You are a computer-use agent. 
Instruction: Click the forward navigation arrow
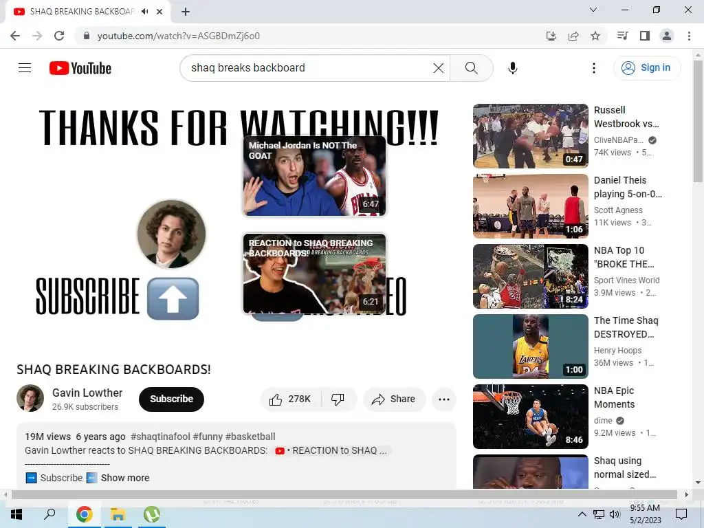37,36
